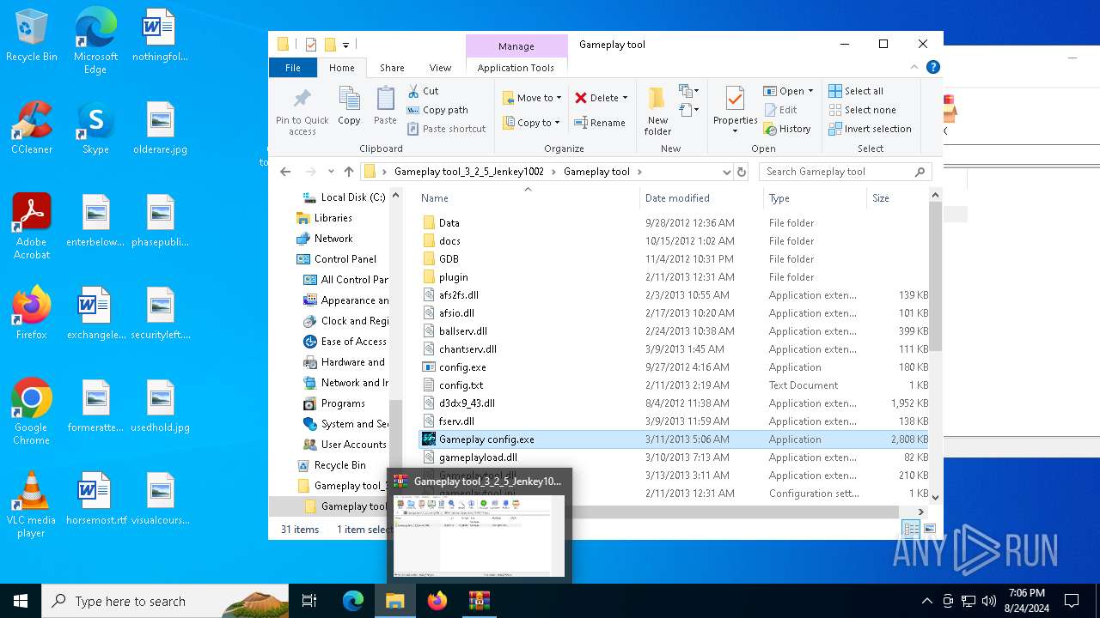Screen dimensions: 1100x618
Task: Switch to the Share tab
Action: pos(392,68)
